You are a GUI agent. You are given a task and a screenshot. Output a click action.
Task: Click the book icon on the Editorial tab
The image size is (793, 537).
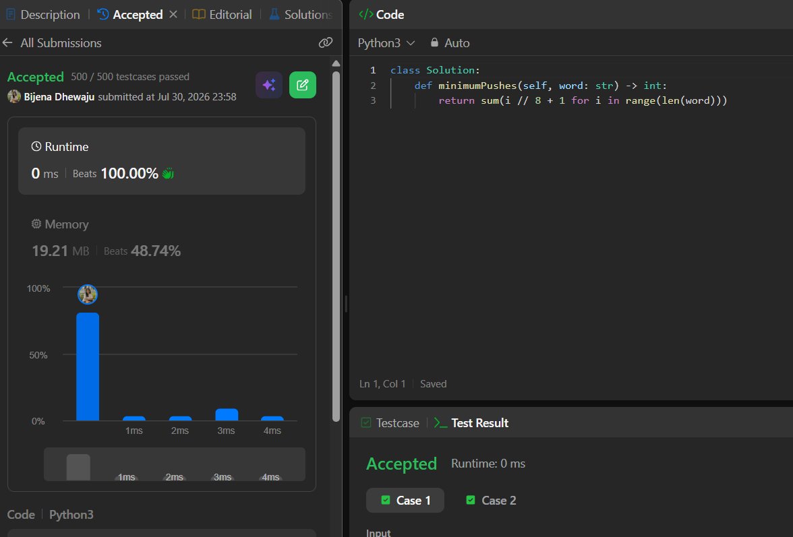199,14
